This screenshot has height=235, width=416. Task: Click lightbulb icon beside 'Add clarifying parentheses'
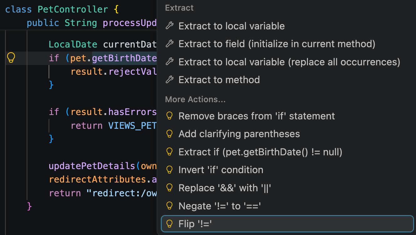coord(169,134)
